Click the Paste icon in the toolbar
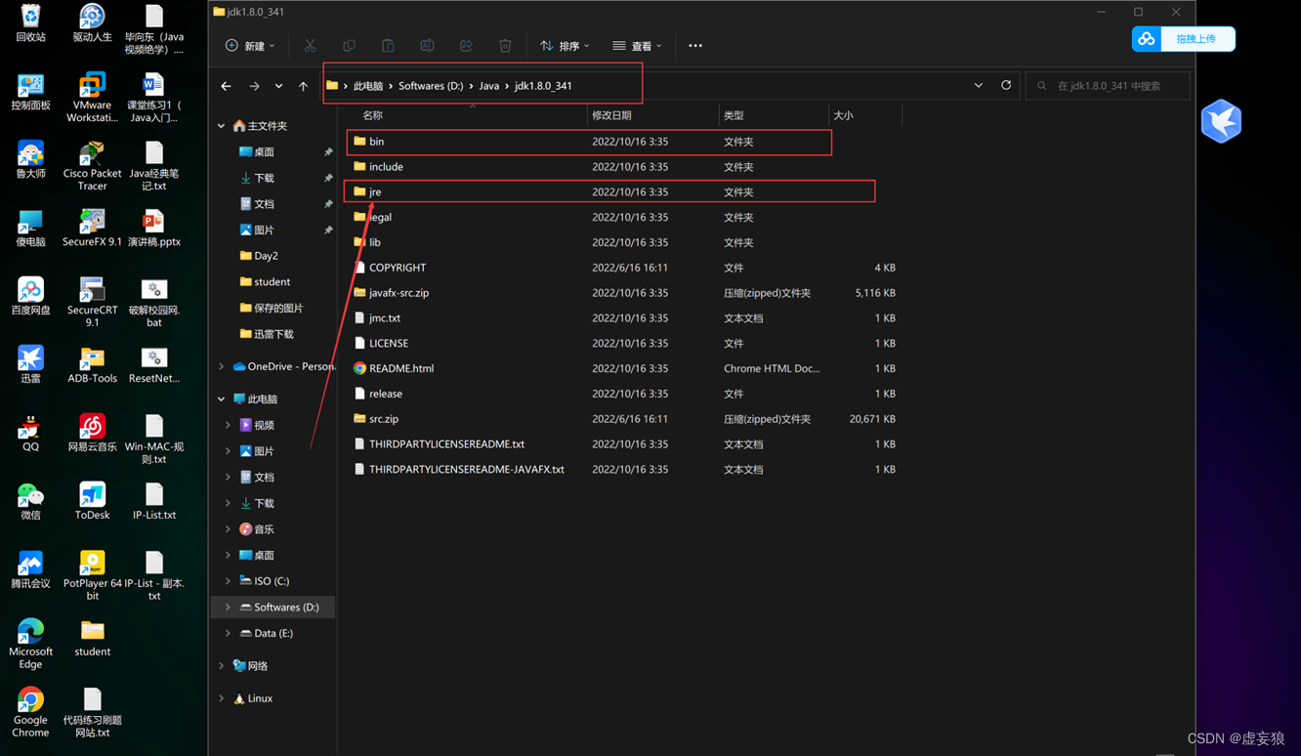1301x756 pixels. click(x=388, y=45)
